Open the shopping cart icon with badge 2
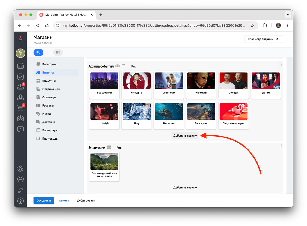307x226 pixels. pos(21,107)
